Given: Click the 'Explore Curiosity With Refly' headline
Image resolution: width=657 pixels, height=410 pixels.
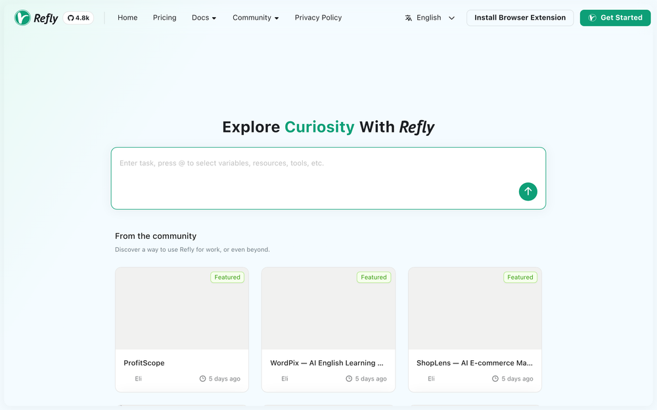Looking at the screenshot, I should pyautogui.click(x=328, y=127).
